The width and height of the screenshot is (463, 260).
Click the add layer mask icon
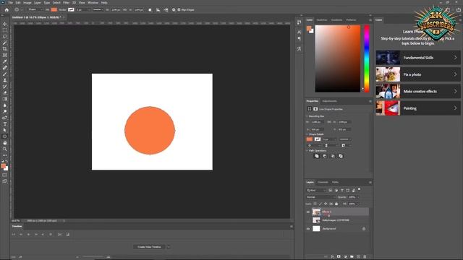[339, 257]
